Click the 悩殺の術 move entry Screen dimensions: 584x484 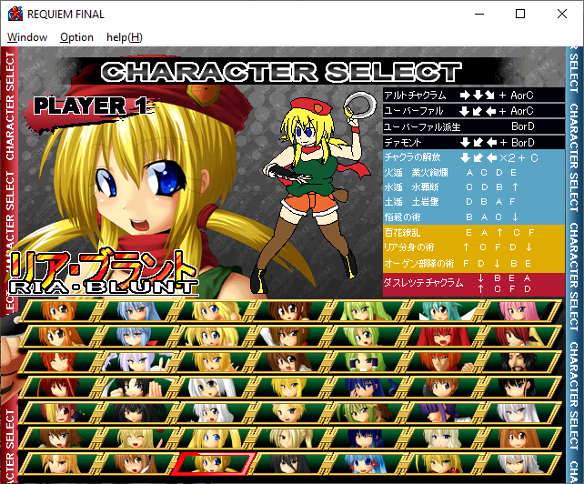(x=474, y=217)
